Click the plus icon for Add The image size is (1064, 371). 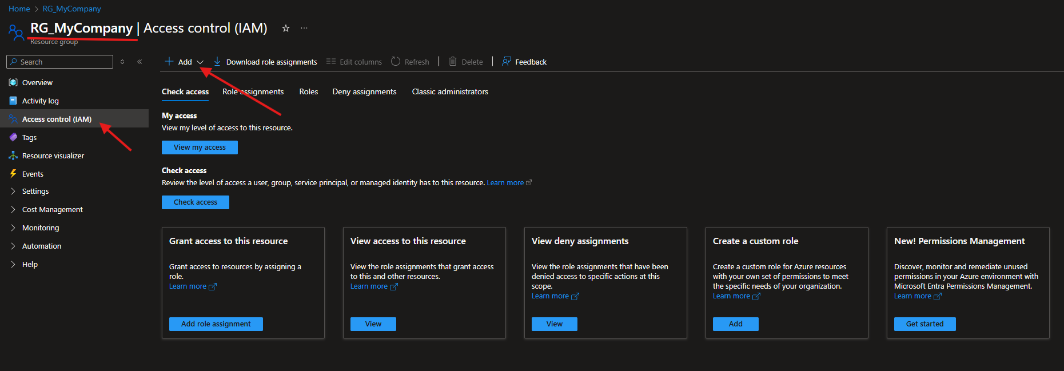pos(169,61)
